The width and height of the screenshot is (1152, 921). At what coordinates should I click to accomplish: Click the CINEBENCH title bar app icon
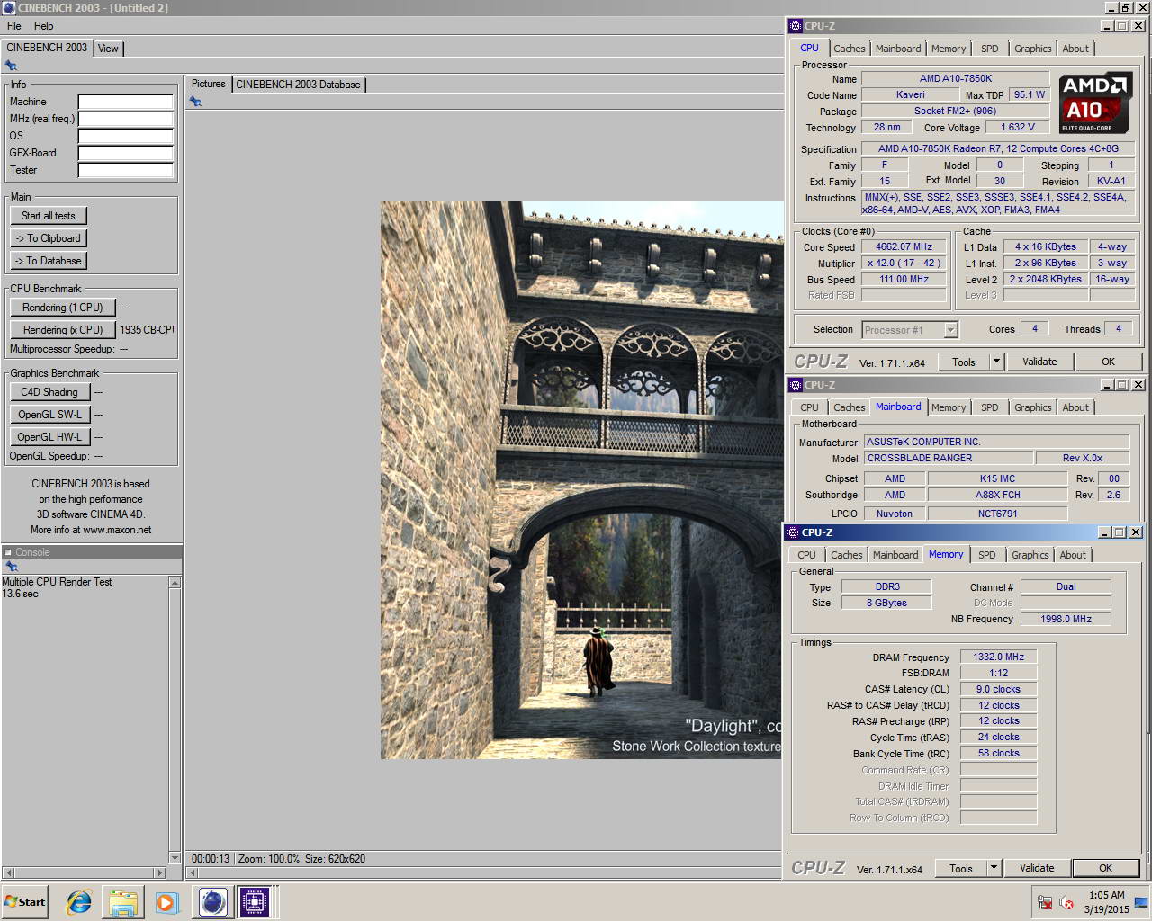(x=9, y=8)
